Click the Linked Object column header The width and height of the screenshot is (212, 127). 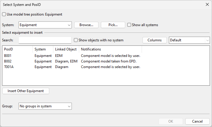(66, 49)
